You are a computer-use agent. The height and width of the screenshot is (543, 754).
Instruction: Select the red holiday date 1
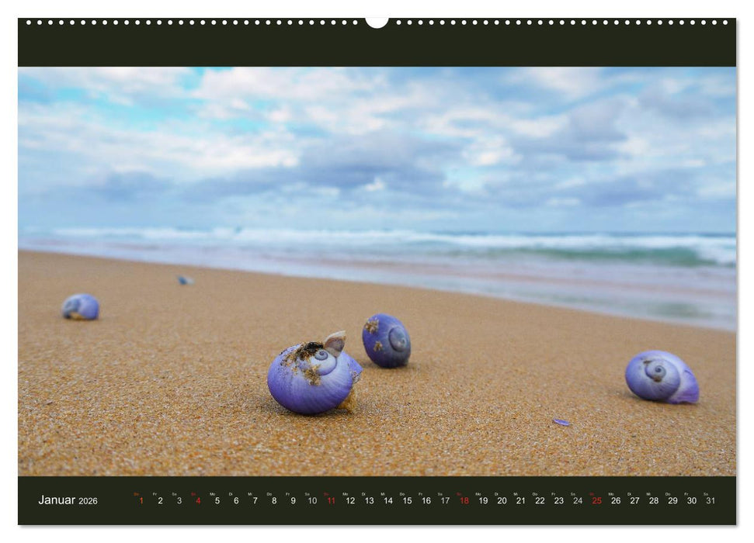point(141,502)
